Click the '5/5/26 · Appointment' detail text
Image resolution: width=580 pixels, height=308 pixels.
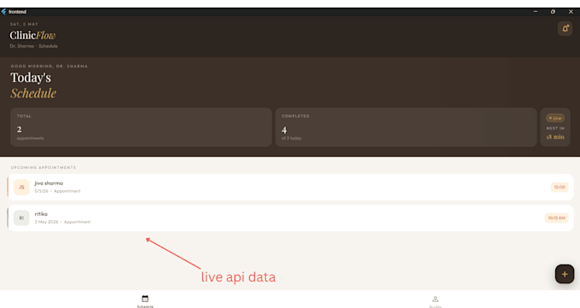click(x=57, y=191)
